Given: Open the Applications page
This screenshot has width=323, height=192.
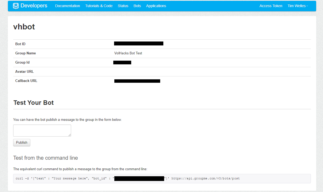Looking at the screenshot, I should (x=156, y=6).
